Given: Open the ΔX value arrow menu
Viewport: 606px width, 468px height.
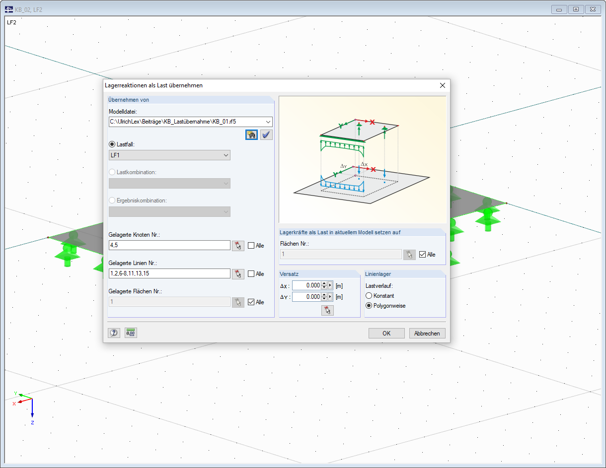Looking at the screenshot, I should 330,285.
